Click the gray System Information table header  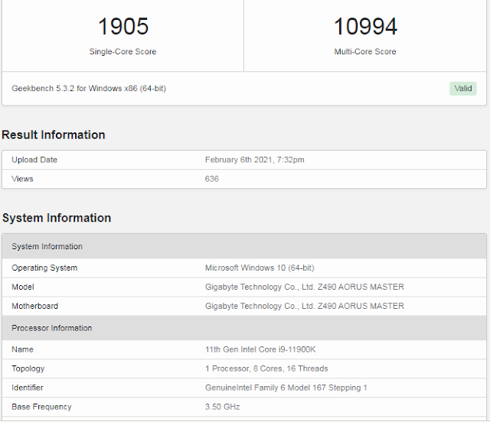(x=244, y=246)
